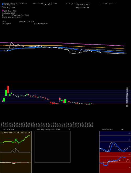Click the 'BUY Slowing @ 0%' signal text
Viewport: 131px width, 173px height.
pyautogui.click(x=41, y=24)
